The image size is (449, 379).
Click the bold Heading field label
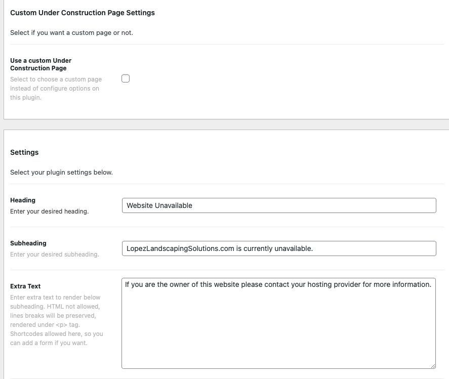23,200
